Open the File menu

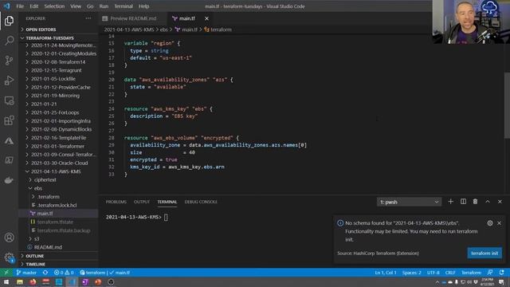20,6
